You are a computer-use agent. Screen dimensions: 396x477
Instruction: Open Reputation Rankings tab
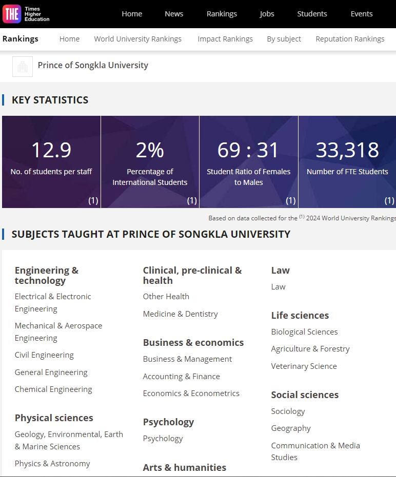tap(350, 39)
